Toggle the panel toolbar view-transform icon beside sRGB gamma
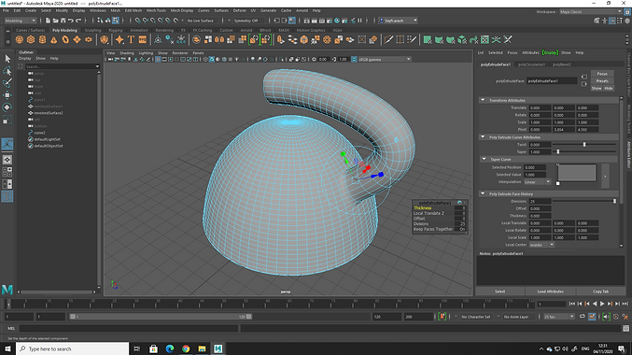This screenshot has height=355, width=632. pos(354,59)
